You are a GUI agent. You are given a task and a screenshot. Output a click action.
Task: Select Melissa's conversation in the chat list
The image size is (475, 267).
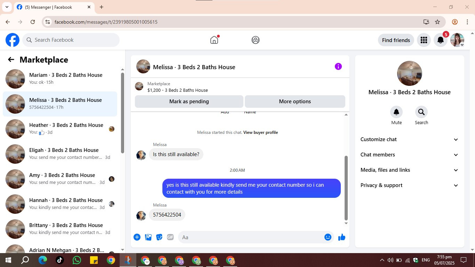(60, 104)
